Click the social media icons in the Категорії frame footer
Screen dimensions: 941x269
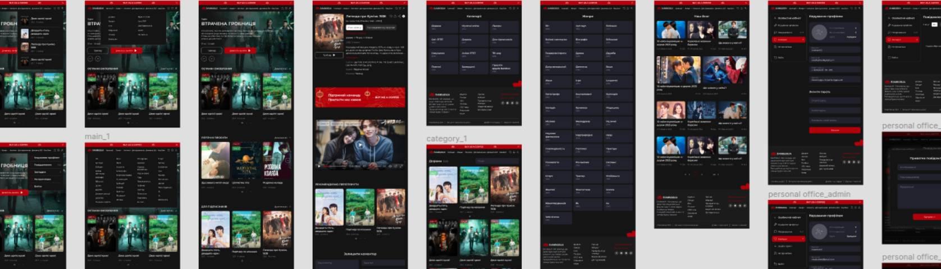pos(509,103)
